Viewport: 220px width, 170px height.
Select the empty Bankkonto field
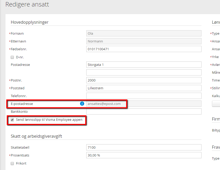pos(144,111)
